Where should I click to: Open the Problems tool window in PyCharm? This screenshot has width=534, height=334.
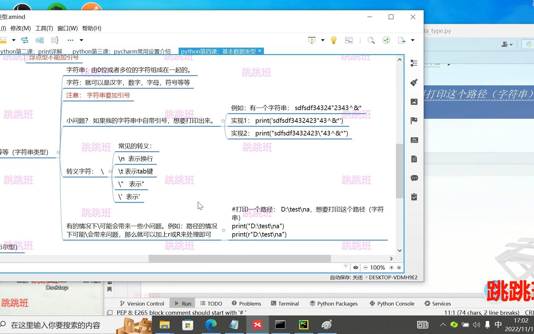[x=247, y=304]
